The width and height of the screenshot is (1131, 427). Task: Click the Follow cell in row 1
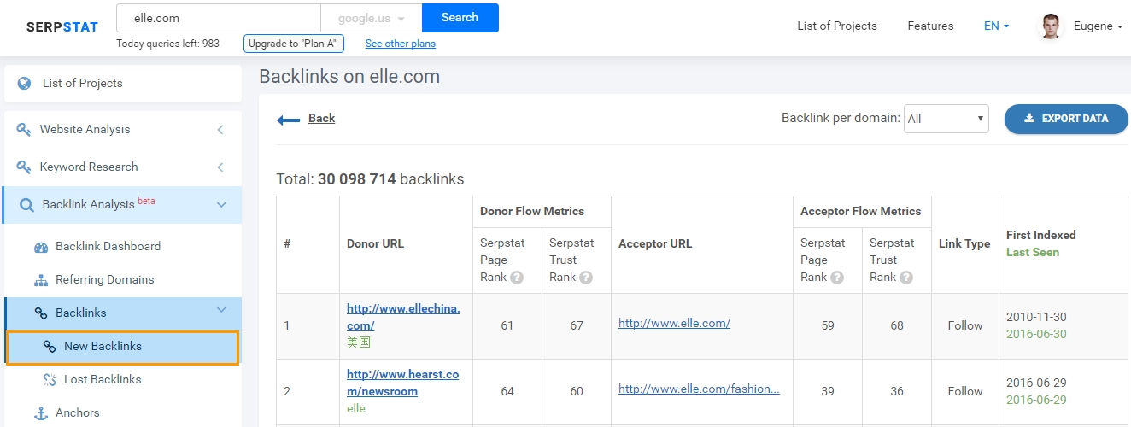pyautogui.click(x=965, y=325)
